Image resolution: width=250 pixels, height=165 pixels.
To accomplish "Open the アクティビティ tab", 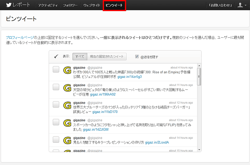I will [48, 5].
